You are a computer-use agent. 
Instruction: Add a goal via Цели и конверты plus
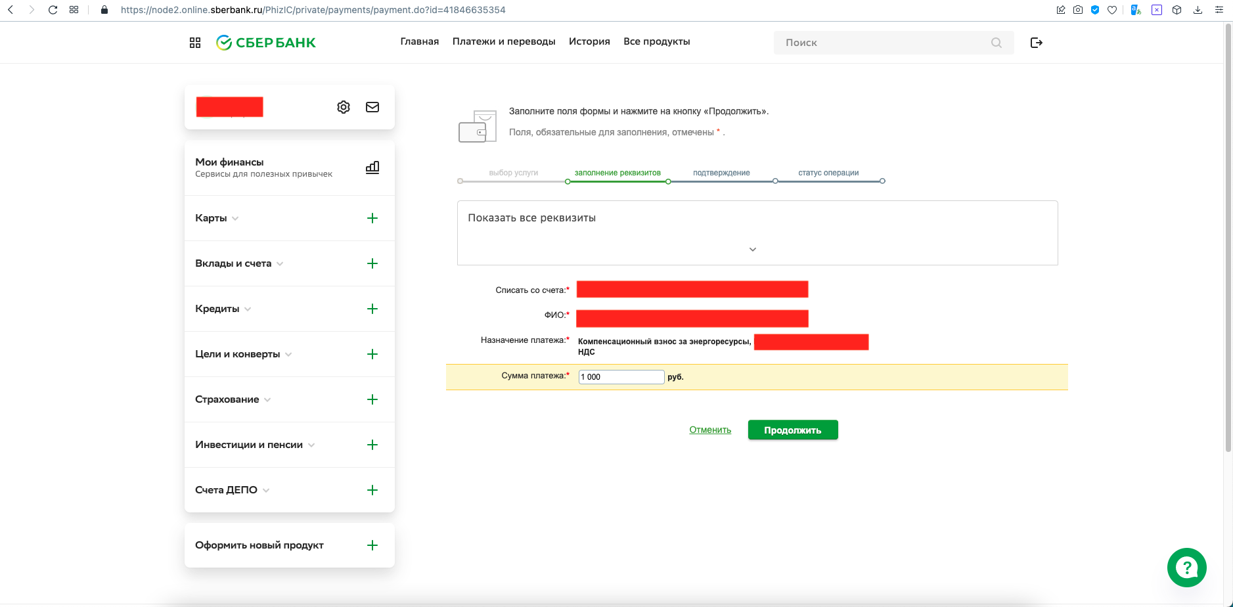pos(372,354)
